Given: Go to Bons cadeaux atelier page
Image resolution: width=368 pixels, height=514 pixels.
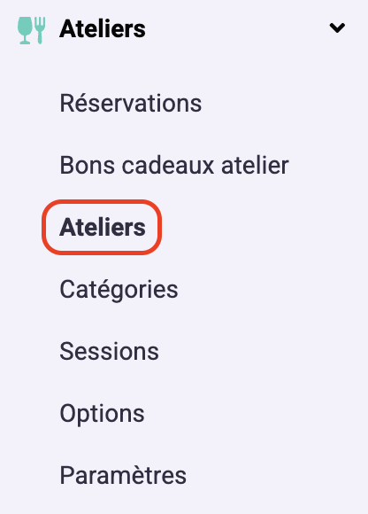Looking at the screenshot, I should [174, 165].
